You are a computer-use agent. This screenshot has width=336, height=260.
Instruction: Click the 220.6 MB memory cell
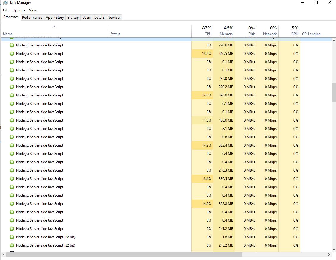[x=224, y=45]
